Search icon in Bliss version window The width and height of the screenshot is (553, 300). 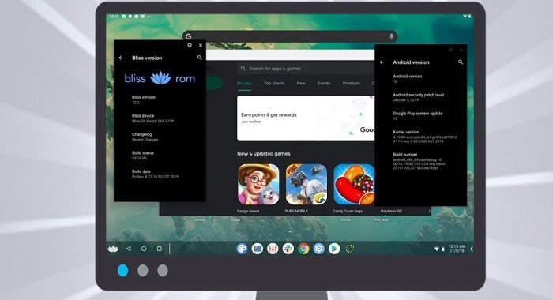(x=200, y=58)
